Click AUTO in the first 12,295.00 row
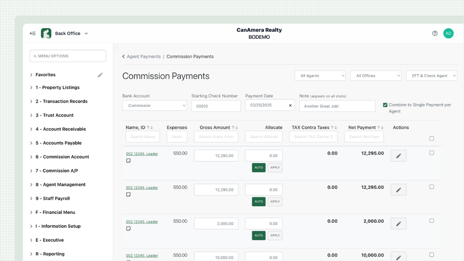 point(259,168)
